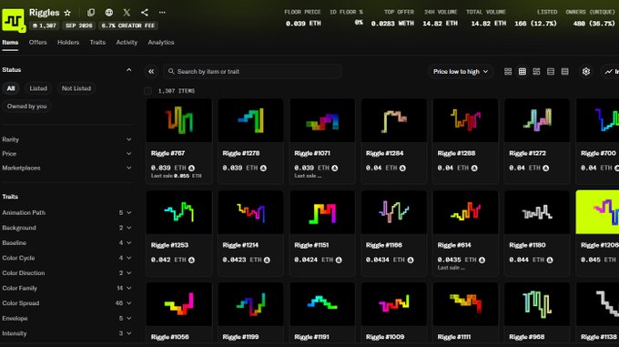This screenshot has height=347, width=619.
Task: Toggle the select-all items checkbox
Action: point(147,91)
